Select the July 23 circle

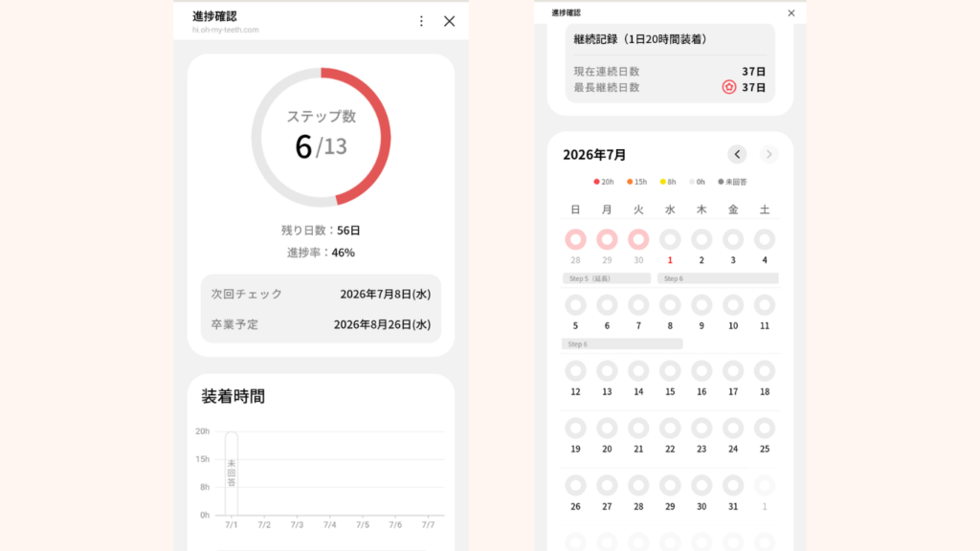point(702,428)
